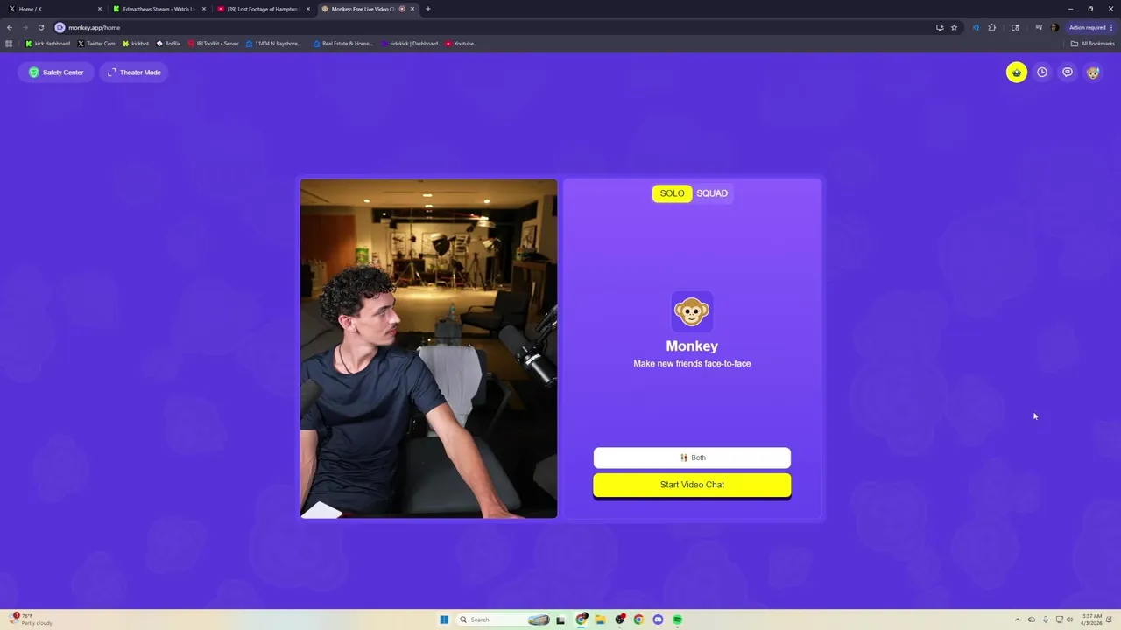The height and width of the screenshot is (630, 1121).
Task: Open the 11404 N Bayshore bookmark
Action: point(273,44)
